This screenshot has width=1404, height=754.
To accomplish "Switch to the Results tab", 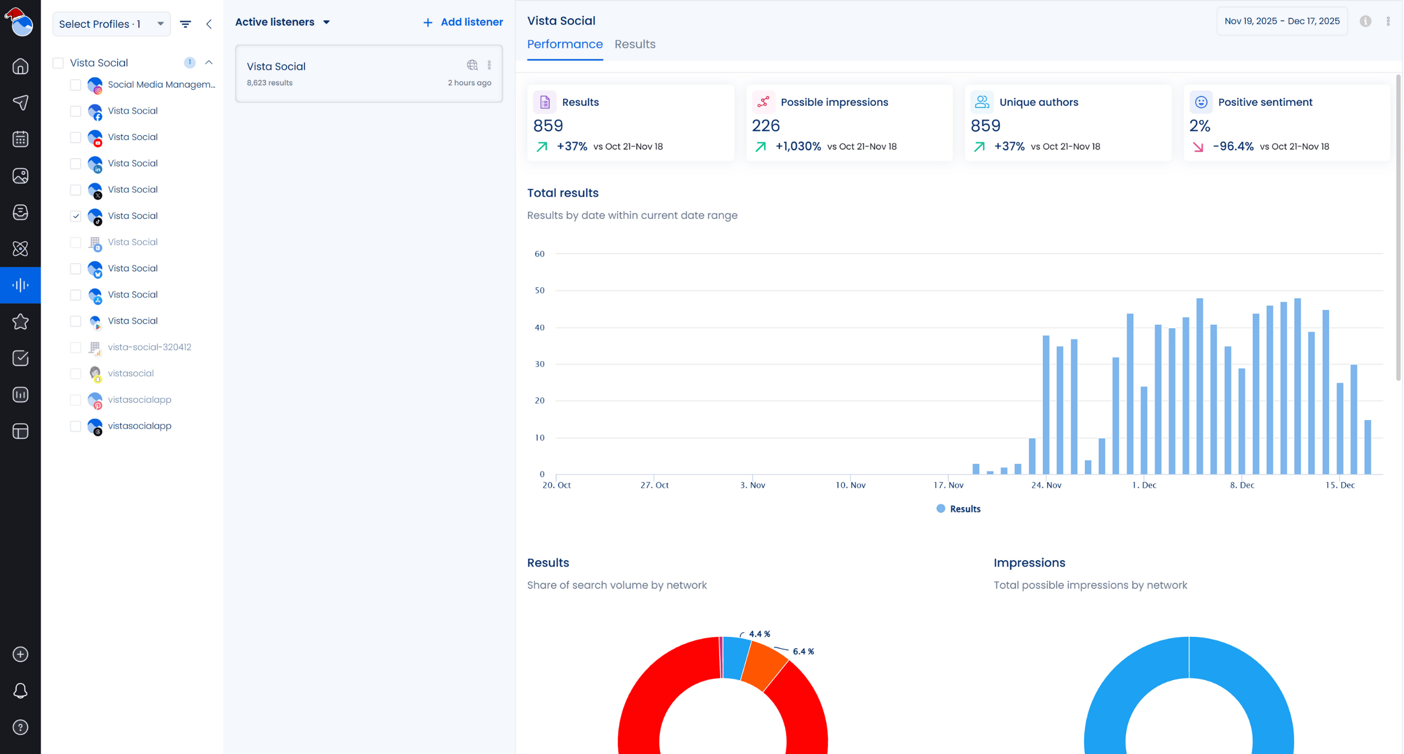I will [x=634, y=44].
